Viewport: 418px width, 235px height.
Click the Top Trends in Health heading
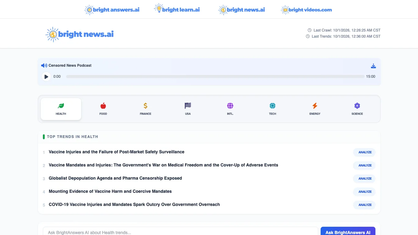pos(73,137)
